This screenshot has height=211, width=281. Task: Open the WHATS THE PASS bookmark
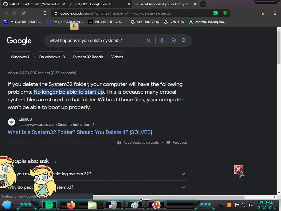[x=106, y=22]
